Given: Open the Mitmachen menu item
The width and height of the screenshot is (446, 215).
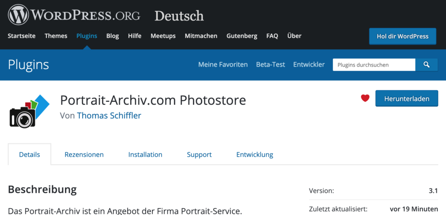Looking at the screenshot, I should (201, 36).
